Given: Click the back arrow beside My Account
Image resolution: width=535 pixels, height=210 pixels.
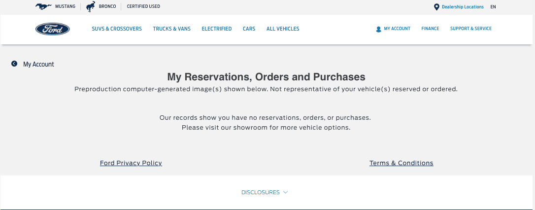Looking at the screenshot, I should tap(14, 64).
